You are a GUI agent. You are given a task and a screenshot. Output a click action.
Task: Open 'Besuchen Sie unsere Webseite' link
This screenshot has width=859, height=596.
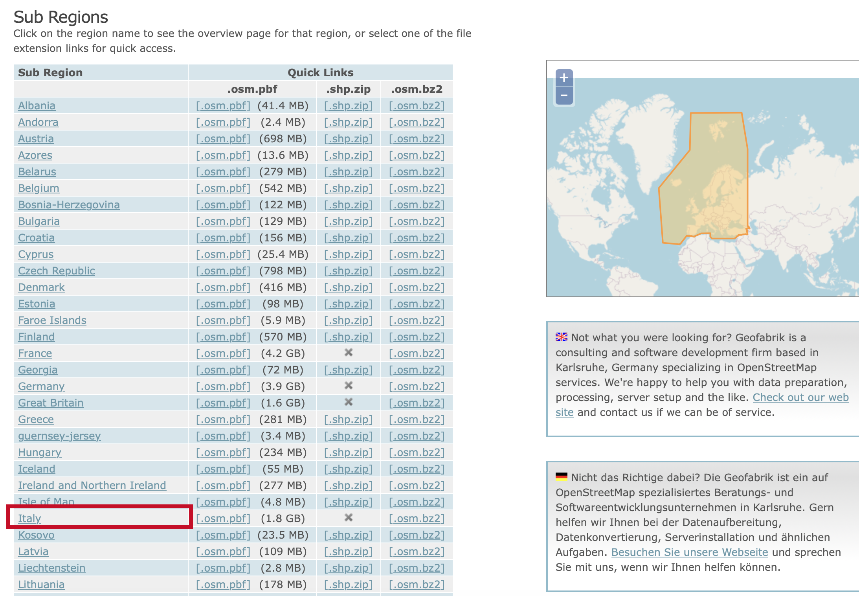coord(689,552)
